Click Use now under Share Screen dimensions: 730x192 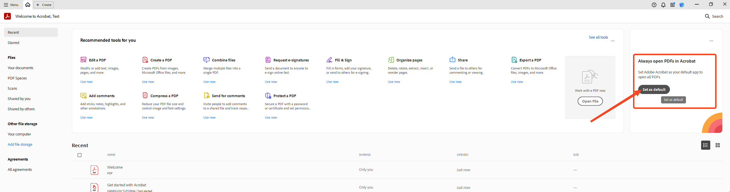(455, 82)
